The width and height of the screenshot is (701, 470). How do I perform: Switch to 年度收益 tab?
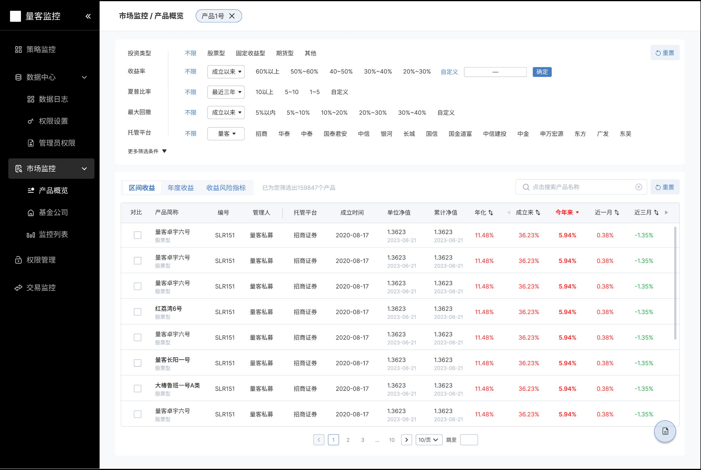[x=181, y=188]
